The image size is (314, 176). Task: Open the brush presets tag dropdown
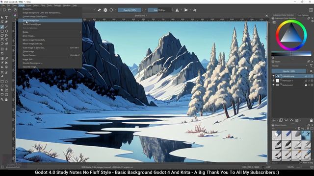pyautogui.click(x=284, y=129)
